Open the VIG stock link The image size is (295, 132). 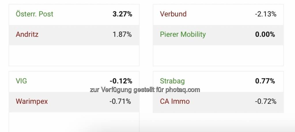coord(21,81)
